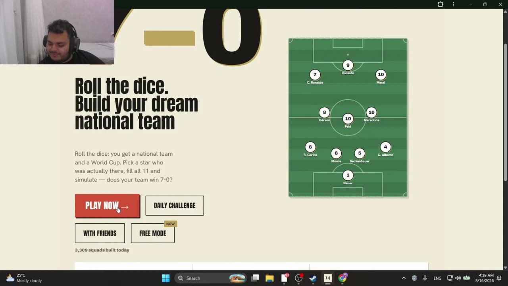Choose Beckenbauer's number 5 marker
The image size is (508, 286).
tap(360, 153)
